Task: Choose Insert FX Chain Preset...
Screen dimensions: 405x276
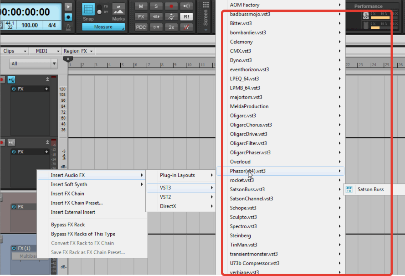Action: click(x=92, y=203)
